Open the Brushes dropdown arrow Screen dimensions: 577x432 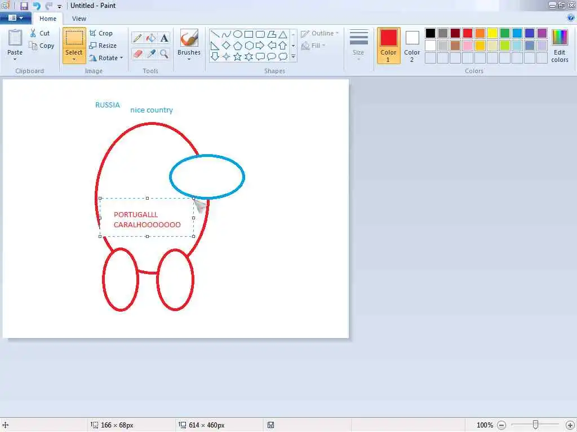(189, 59)
